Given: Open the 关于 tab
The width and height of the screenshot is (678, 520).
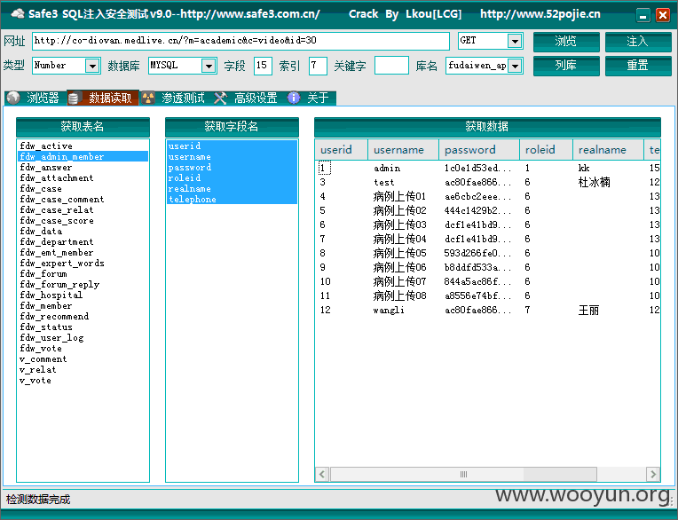Looking at the screenshot, I should click(311, 98).
